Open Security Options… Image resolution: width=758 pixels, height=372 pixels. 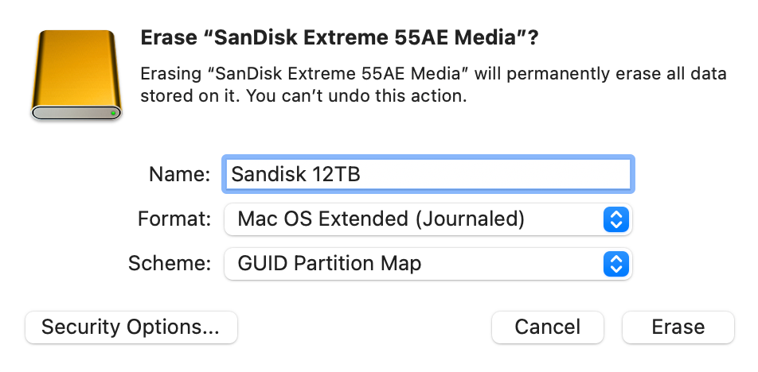[x=131, y=327]
